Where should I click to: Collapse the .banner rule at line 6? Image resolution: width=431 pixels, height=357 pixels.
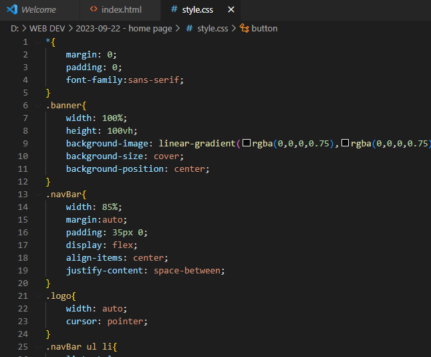coord(38,106)
